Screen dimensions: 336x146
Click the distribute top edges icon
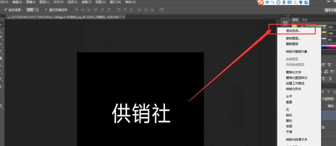point(119,10)
